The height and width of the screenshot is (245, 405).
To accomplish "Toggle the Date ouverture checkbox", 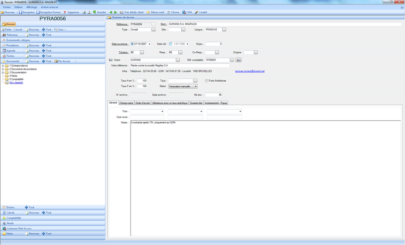I will click(x=133, y=44).
